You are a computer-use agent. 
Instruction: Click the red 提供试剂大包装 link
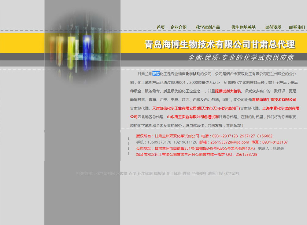[228, 91]
